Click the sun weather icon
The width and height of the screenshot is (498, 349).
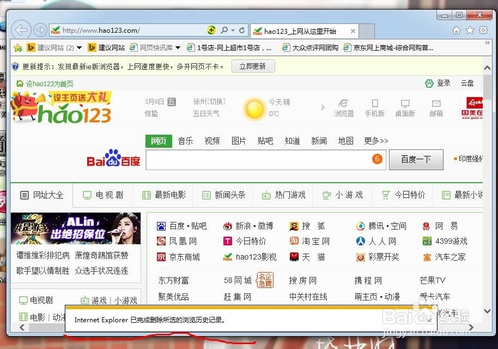point(254,109)
